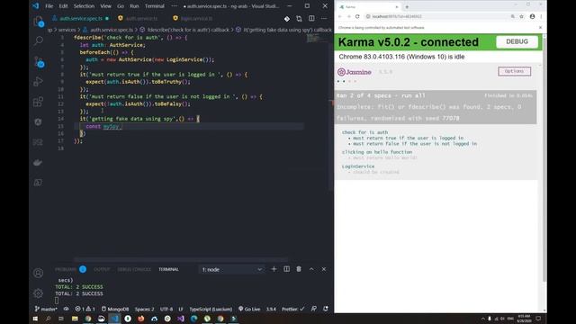This screenshot has width=576, height=324.
Task: Open the Explorer view in activity bar
Action: click(x=38, y=22)
